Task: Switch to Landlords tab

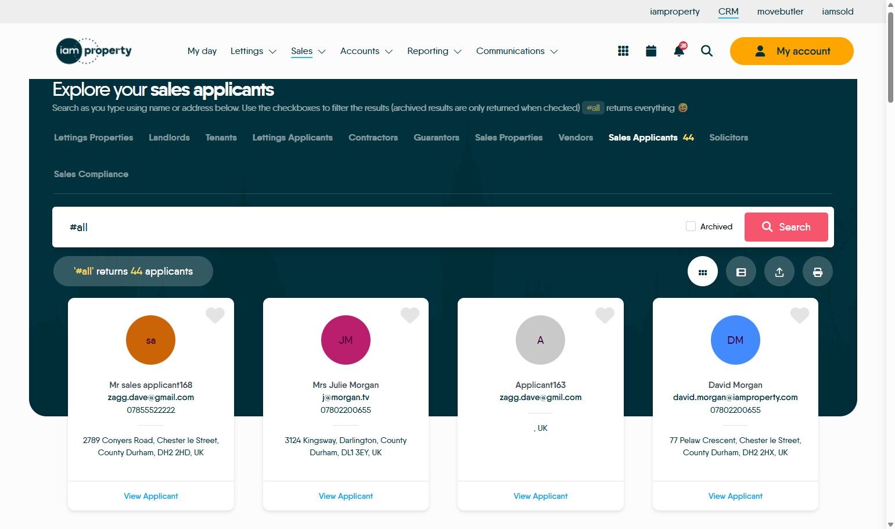Action: (169, 138)
